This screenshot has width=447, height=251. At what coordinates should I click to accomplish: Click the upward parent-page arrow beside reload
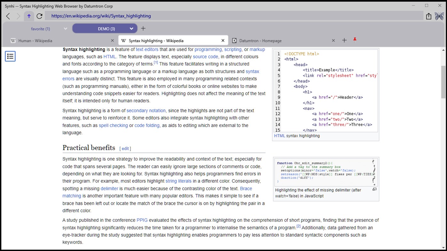click(x=29, y=16)
